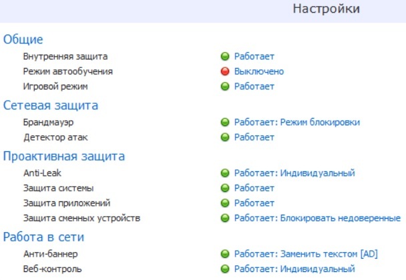The width and height of the screenshot is (406, 280).
Task: Select the Детектор атак label
Action: (55, 137)
